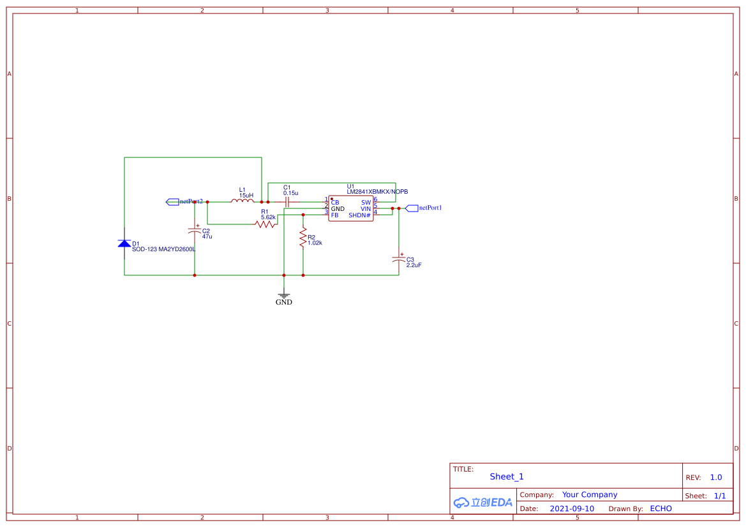Viewport: 746px width, 527px height.
Task: Click the 2.2uF capacitor value
Action: (x=414, y=265)
